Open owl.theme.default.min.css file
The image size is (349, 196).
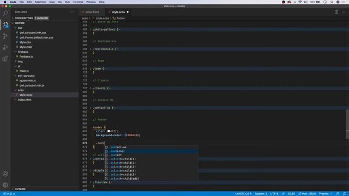(x=37, y=38)
